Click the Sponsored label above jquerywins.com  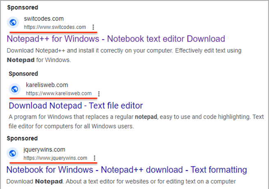click(x=22, y=138)
